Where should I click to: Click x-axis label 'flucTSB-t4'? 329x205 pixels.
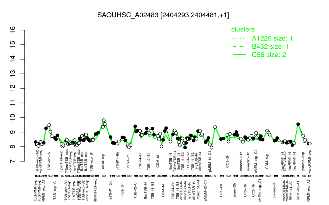[146, 190]
